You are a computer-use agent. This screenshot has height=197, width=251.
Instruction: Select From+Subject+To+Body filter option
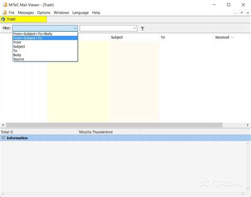click(45, 34)
